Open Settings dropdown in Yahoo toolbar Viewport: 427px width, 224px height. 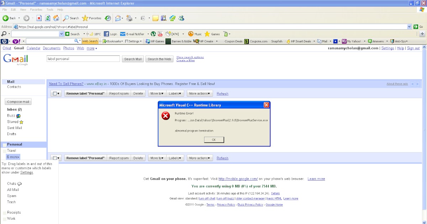point(133,41)
